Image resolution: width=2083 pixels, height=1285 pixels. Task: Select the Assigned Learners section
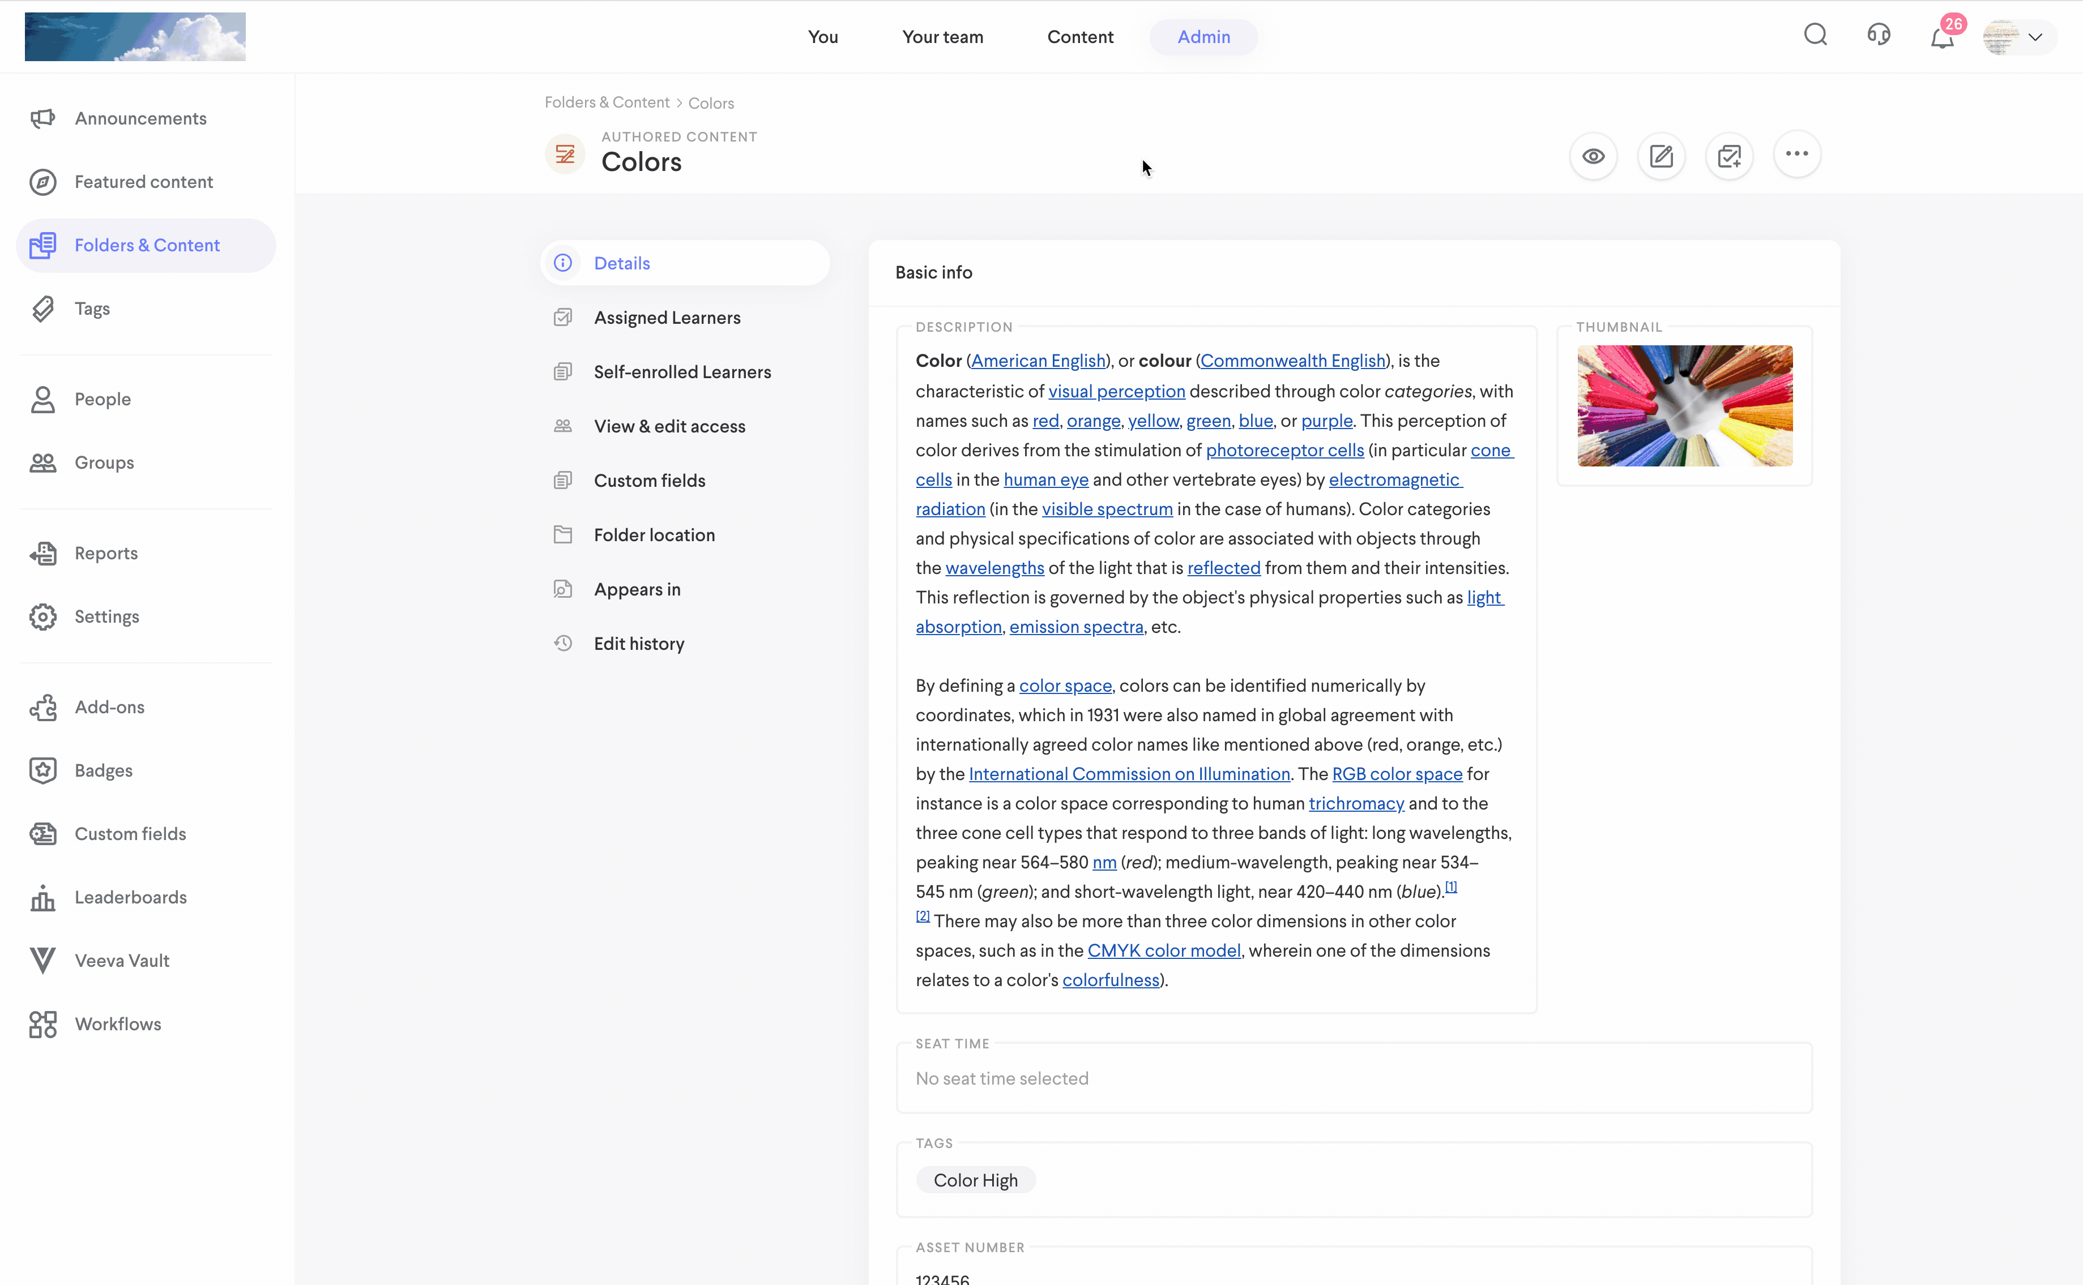667,317
